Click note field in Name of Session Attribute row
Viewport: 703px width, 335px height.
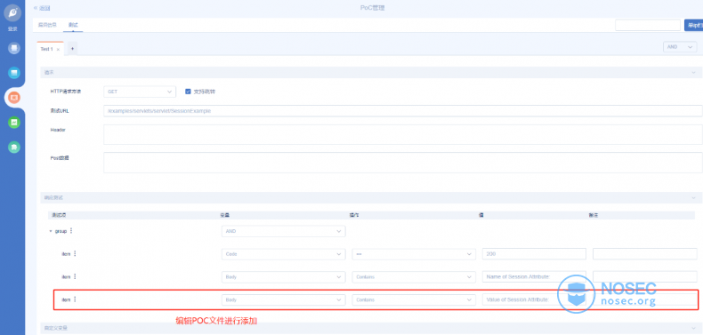645,276
